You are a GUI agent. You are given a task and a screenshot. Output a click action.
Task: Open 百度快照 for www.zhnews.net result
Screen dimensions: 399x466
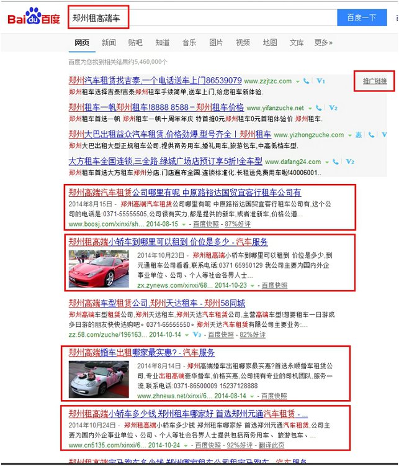274,396
